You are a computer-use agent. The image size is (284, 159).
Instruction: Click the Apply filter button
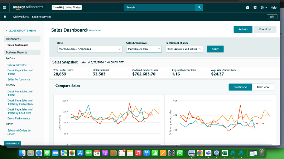point(215,49)
